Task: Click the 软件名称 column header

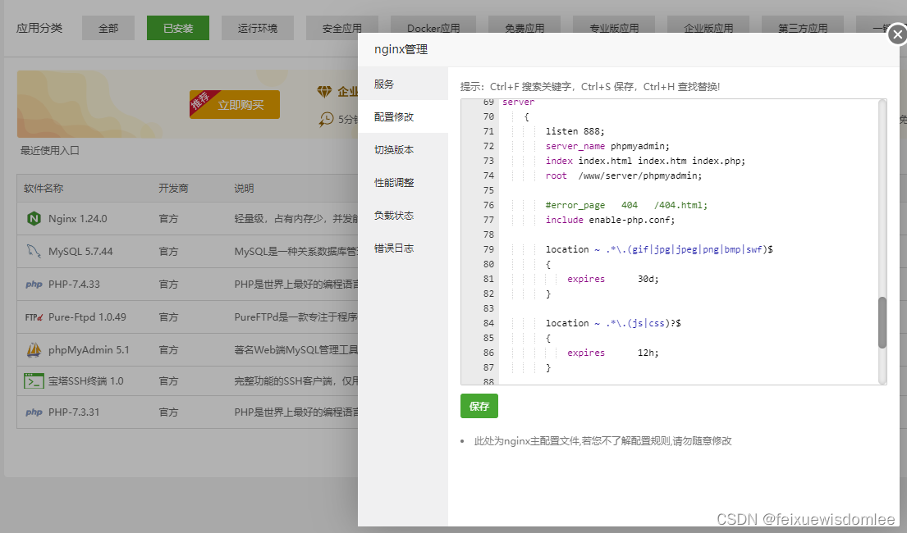Action: click(x=44, y=189)
